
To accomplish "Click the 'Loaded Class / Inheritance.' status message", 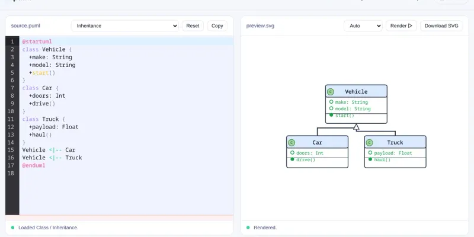I will pos(49,228).
